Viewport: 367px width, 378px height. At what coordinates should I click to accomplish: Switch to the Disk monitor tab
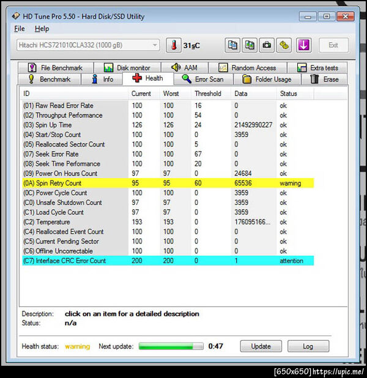click(127, 68)
